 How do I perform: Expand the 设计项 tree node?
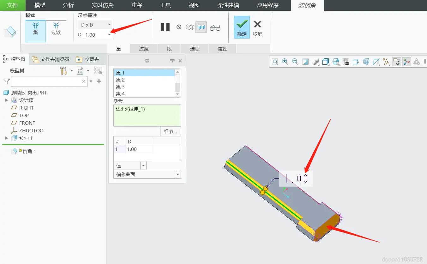pos(7,100)
